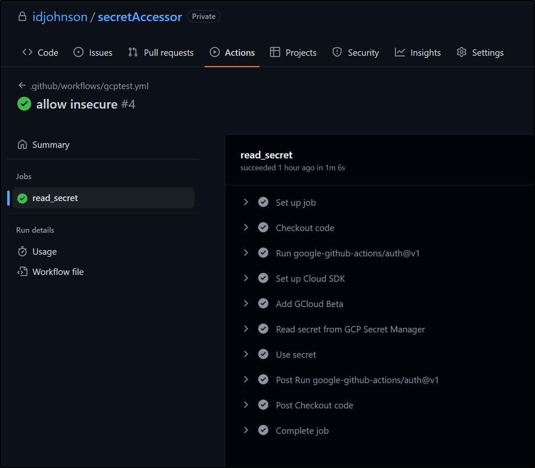The image size is (535, 468).
Task: Open the Post Checkout code step label
Action: point(314,405)
